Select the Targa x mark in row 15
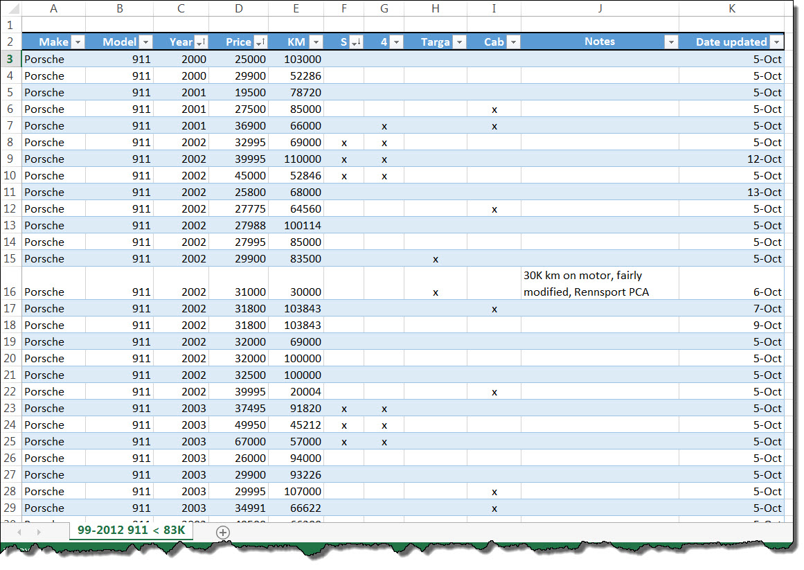Screen dimensions: 804x570 [x=436, y=259]
